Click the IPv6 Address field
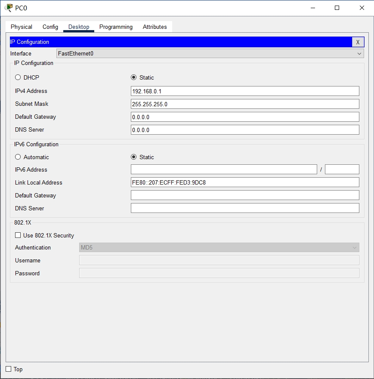Image resolution: width=374 pixels, height=379 pixels. (x=224, y=169)
